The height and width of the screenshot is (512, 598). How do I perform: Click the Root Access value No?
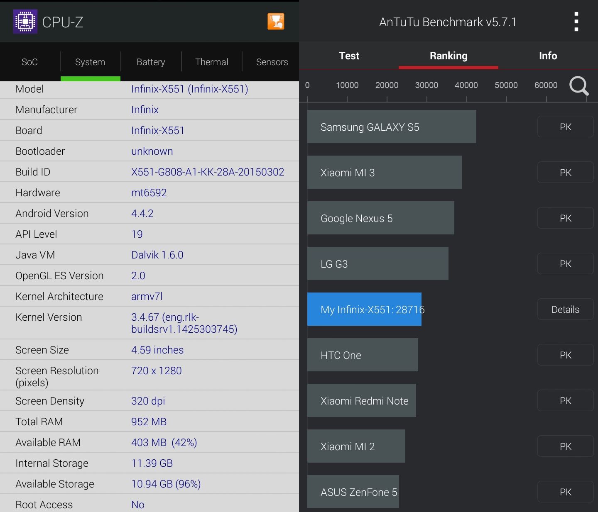(138, 505)
